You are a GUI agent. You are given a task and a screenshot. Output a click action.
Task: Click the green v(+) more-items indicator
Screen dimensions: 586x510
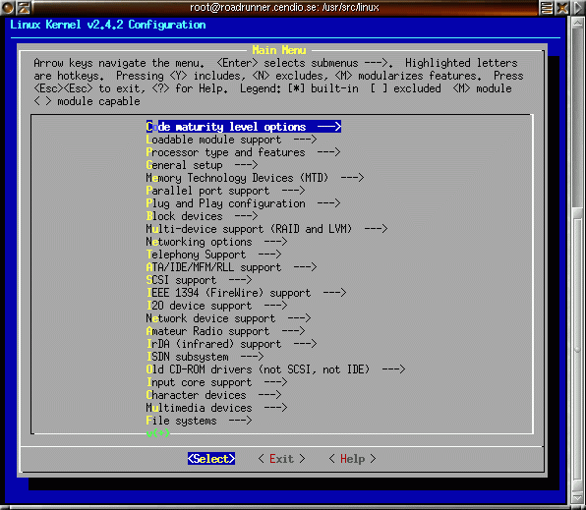click(x=157, y=433)
